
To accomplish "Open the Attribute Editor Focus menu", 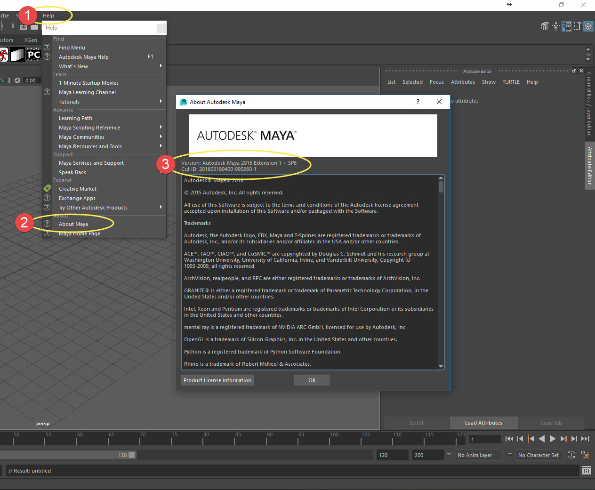I will pyautogui.click(x=436, y=82).
